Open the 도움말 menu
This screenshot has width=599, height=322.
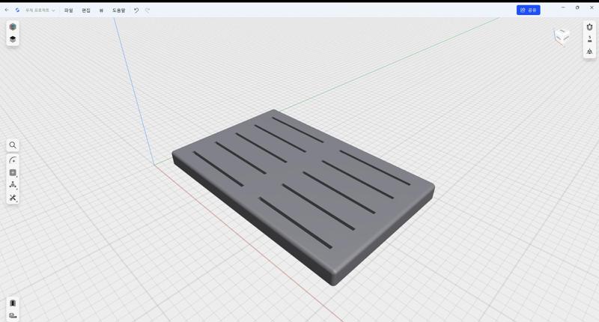pyautogui.click(x=118, y=10)
